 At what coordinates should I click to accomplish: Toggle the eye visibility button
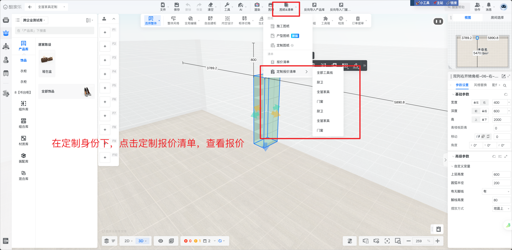pos(161,241)
